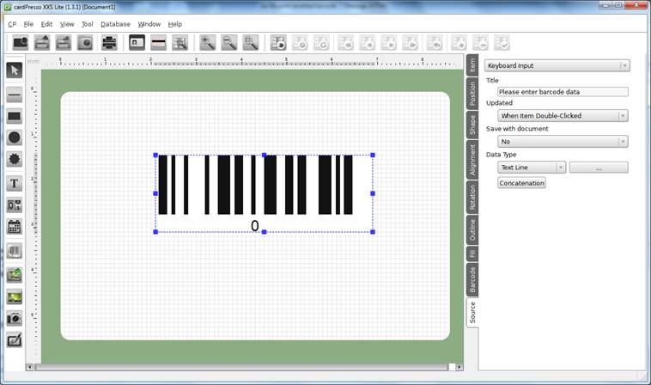
Task: Expand the Updated 'When Item Double-Clicked' dropdown
Action: coord(563,116)
